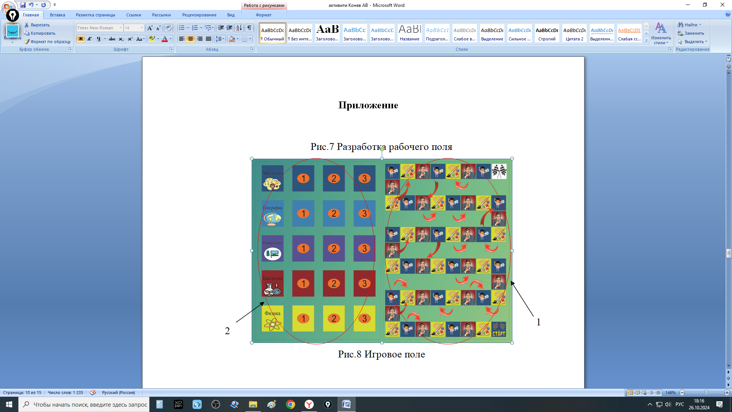
Task: Click the Clear Formatting eraser icon
Action: click(x=168, y=28)
